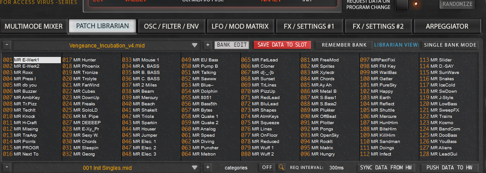This screenshot has width=486, height=173.
Task: Open the FX / SETTINGS #1 tab
Action: tap(309, 26)
